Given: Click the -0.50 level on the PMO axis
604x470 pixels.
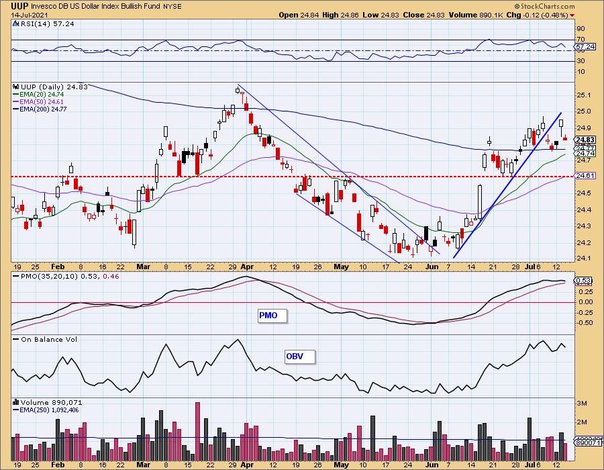Looking at the screenshot, I should (x=585, y=323).
